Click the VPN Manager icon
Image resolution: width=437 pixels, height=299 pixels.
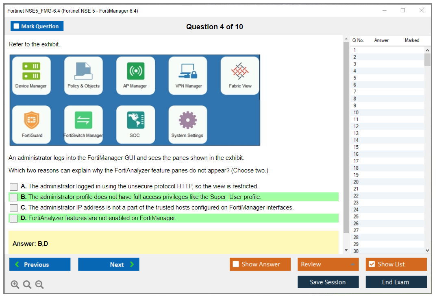(188, 71)
